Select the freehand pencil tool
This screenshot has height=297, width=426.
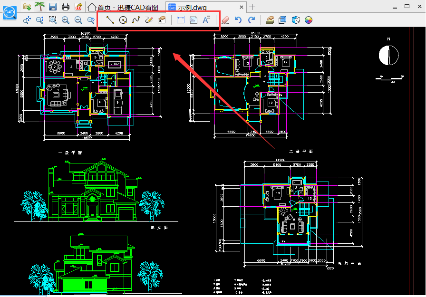point(149,20)
